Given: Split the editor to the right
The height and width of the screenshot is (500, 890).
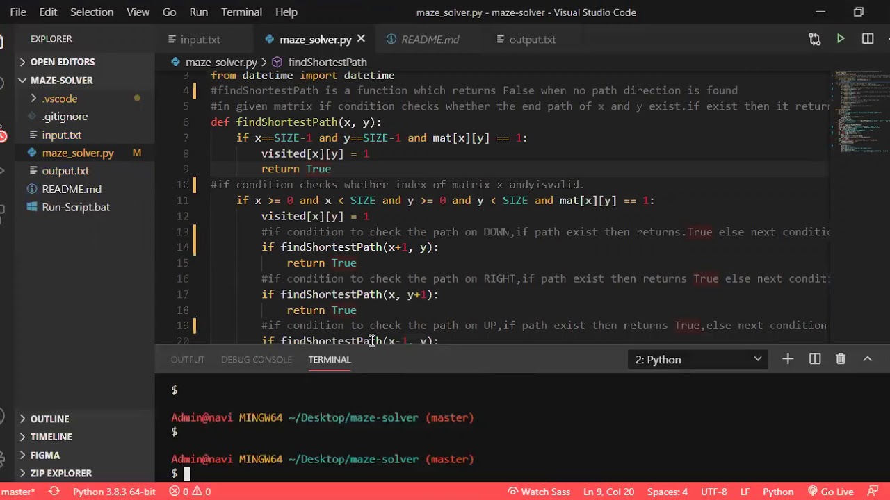Looking at the screenshot, I should coord(868,39).
